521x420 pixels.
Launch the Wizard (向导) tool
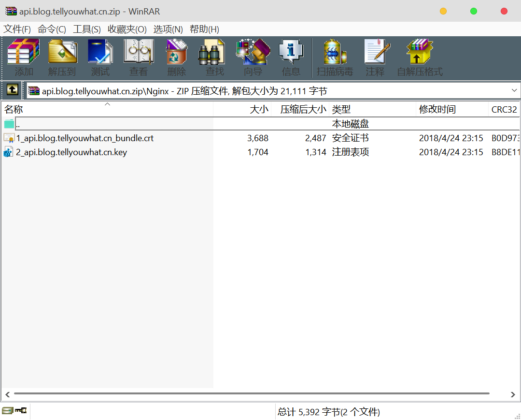coord(253,58)
